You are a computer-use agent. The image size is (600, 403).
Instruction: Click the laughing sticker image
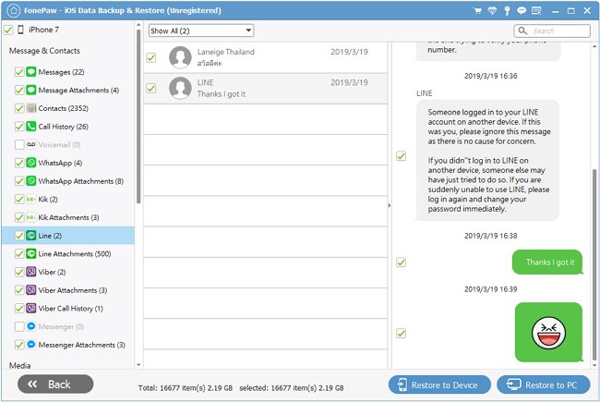tap(548, 333)
